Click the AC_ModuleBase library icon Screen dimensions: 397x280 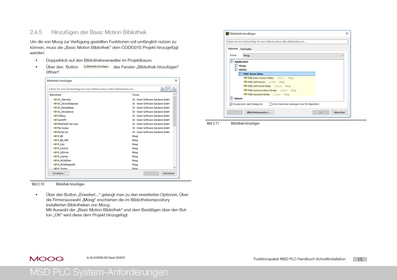point(55,107)
